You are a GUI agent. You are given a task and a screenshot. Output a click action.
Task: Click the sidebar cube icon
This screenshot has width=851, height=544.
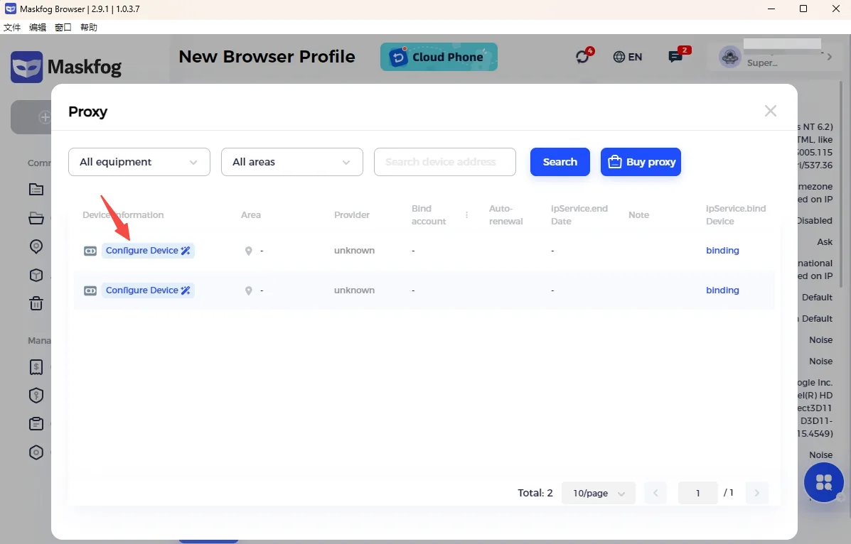[x=36, y=275]
